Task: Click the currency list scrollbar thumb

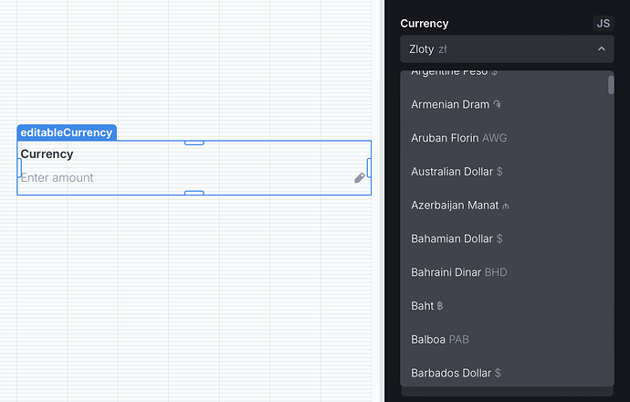Action: (x=611, y=85)
